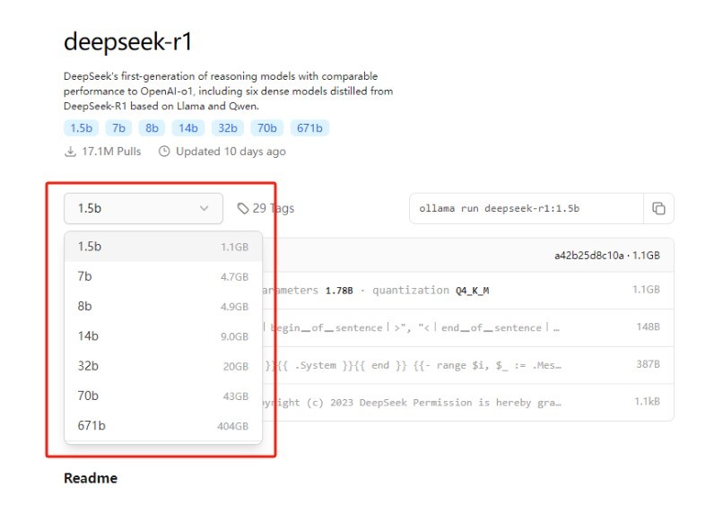Click the 671b tag badge under description
Viewport: 723px width, 505px height.
[309, 128]
